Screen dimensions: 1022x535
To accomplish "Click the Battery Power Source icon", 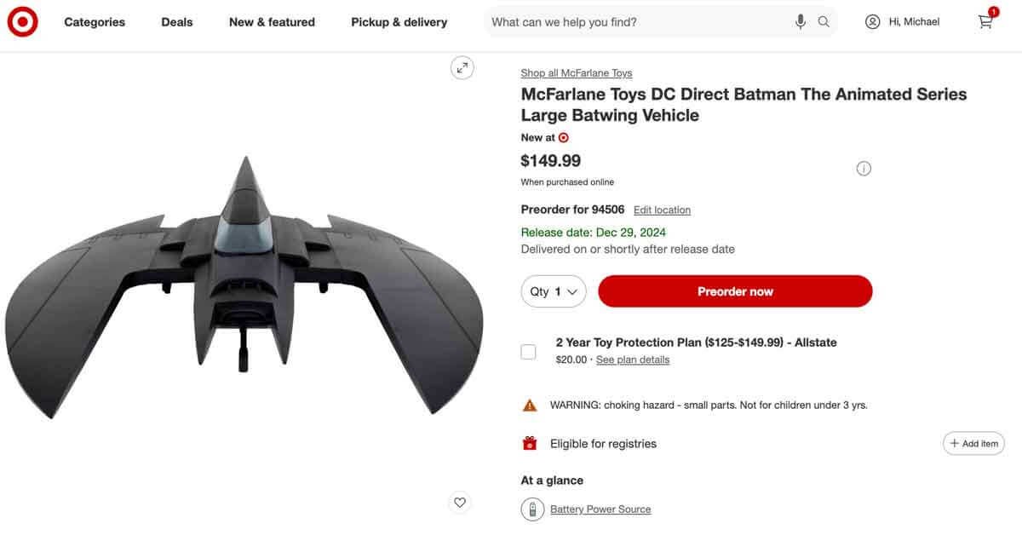I will click(533, 509).
